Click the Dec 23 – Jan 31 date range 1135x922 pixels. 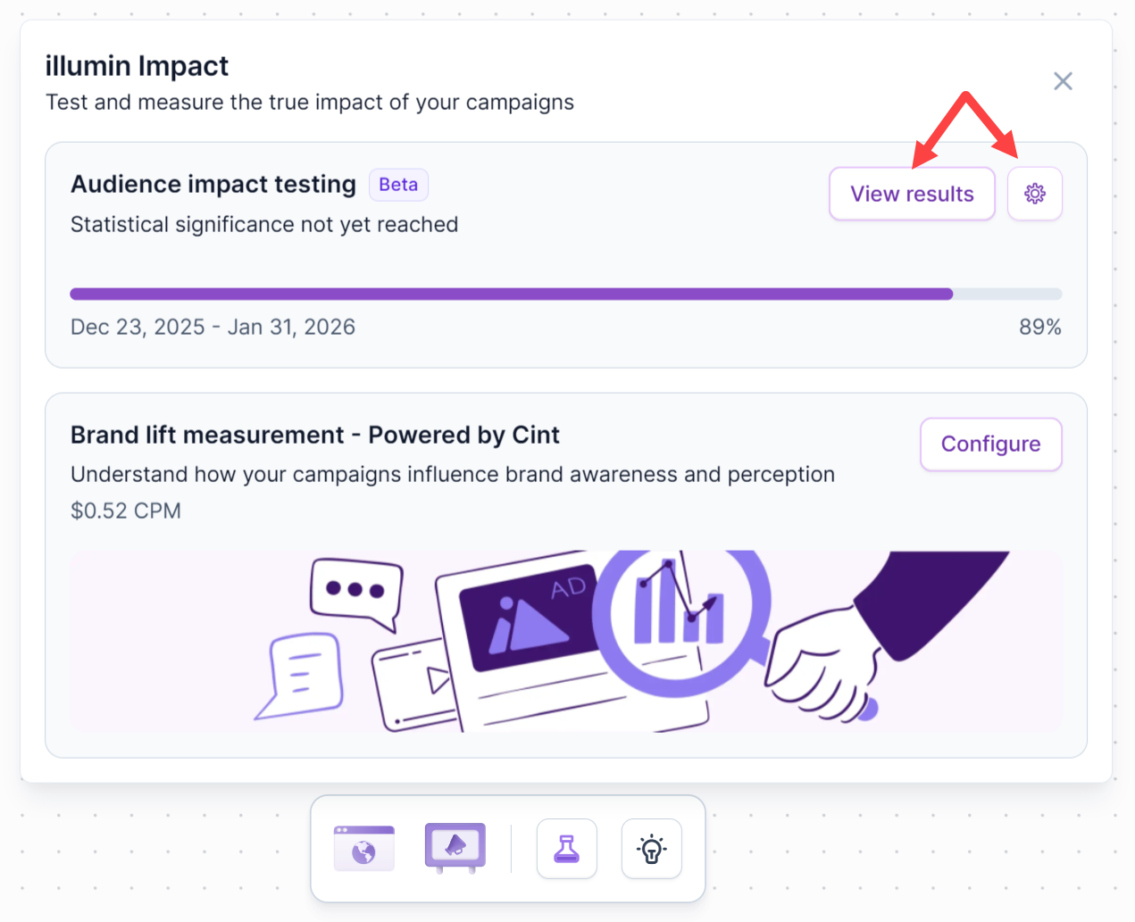coord(213,328)
